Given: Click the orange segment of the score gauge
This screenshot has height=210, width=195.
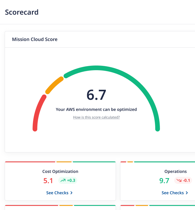Looking at the screenshot, I should [54, 85].
